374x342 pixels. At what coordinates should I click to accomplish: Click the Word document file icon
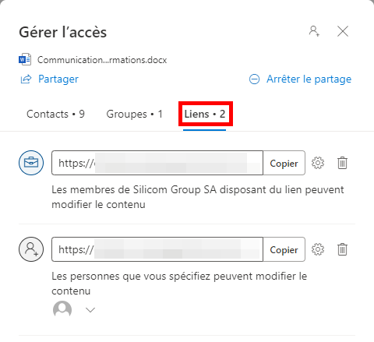tap(25, 59)
